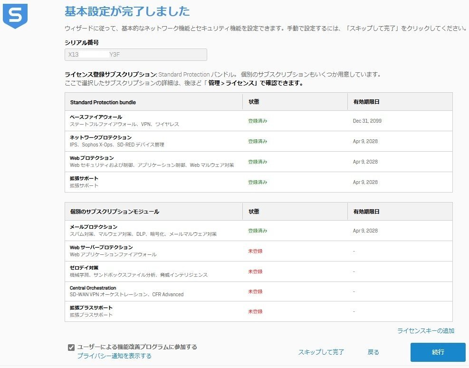This screenshot has width=469, height=368.
Task: Click Web アプリケーションファイアウォール description
Action: [x=113, y=255]
